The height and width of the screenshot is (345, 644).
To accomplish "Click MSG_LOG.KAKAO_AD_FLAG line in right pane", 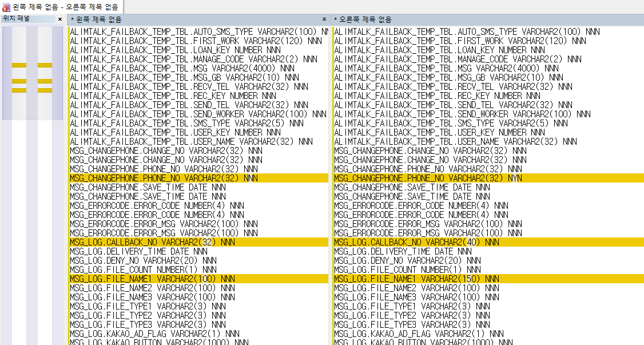I will (x=419, y=334).
